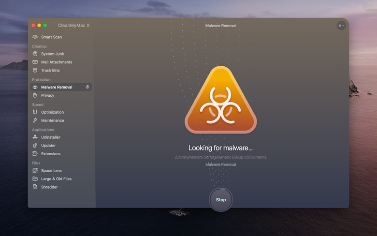Click the Malware Removal biohazard sidebar icon
The height and width of the screenshot is (236, 377).
(35, 87)
